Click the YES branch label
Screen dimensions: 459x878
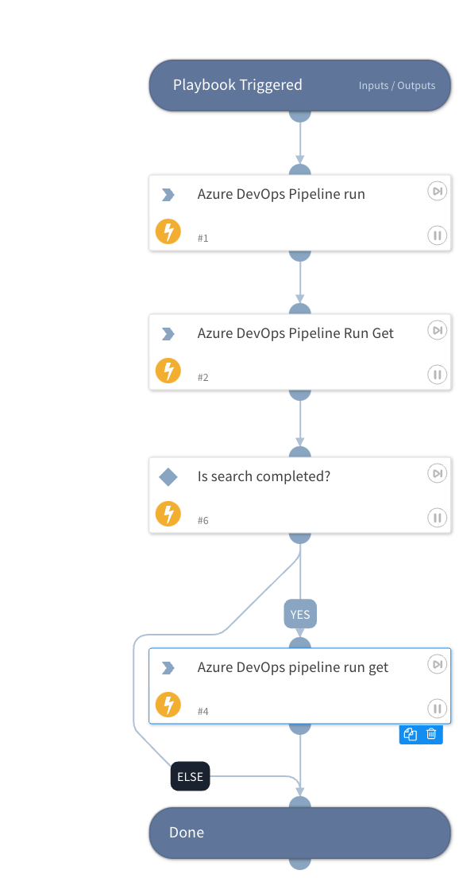[299, 614]
